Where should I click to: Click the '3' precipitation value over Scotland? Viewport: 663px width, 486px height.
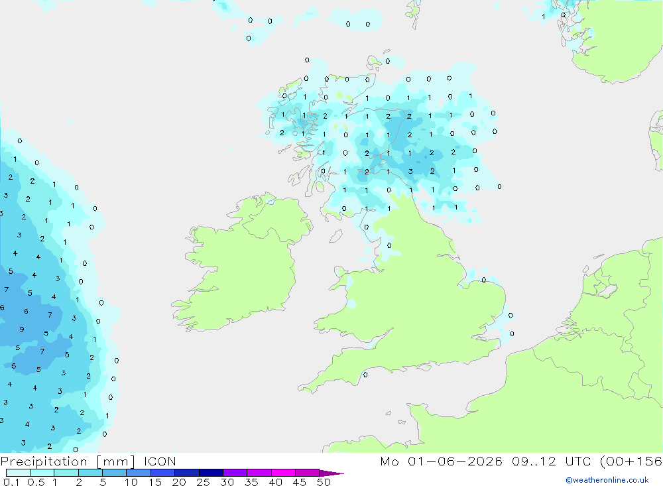(x=410, y=171)
